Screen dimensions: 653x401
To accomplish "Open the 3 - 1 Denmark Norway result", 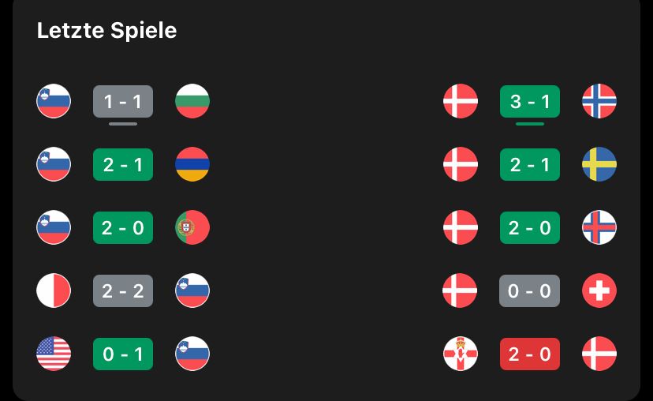I will [x=530, y=101].
